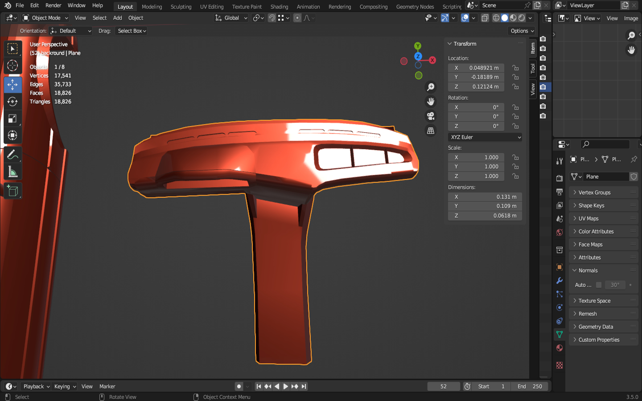Screen dimensions: 642x401
Task: Select the Measure tool
Action: point(12,172)
